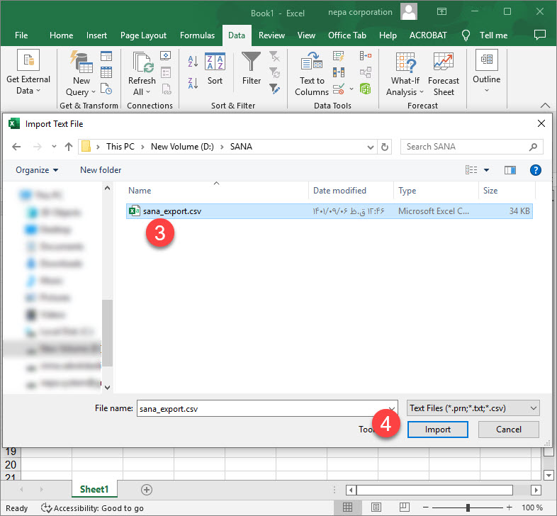Open the Sort dialog button
Viewport: 557px width, 516px height.
tap(215, 69)
